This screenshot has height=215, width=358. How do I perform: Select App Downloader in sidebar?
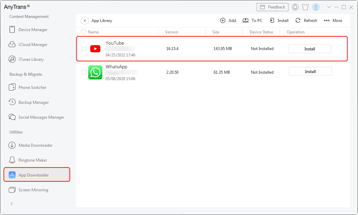37,175
